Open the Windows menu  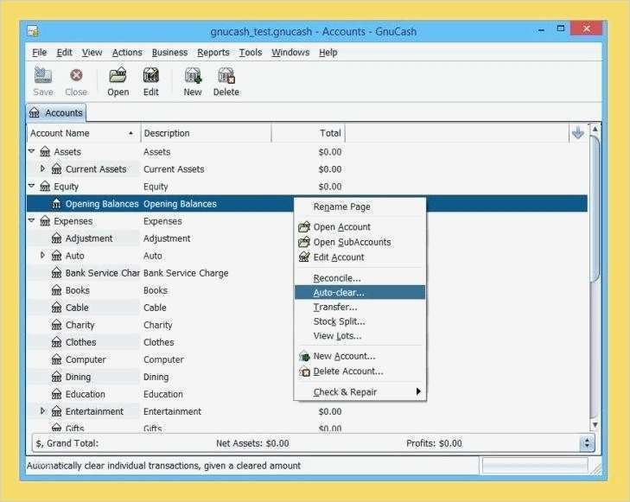[290, 53]
